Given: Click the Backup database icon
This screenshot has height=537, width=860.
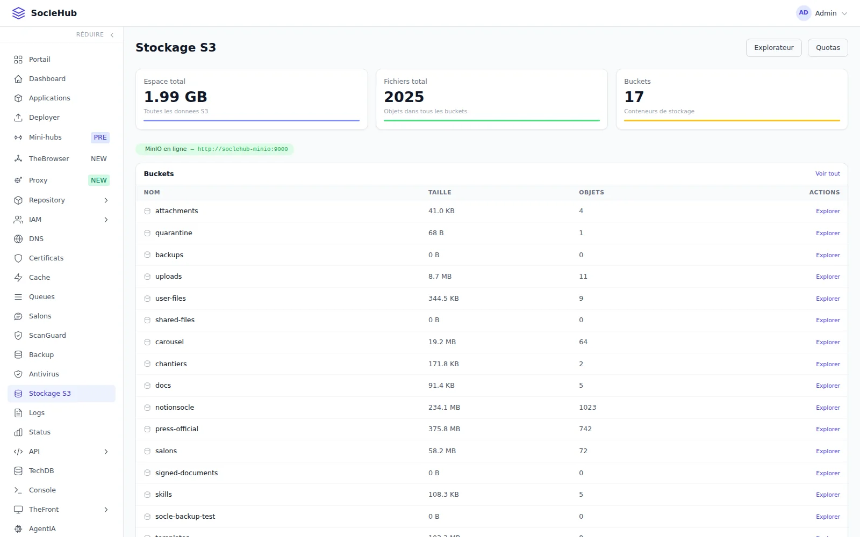Looking at the screenshot, I should [x=18, y=355].
